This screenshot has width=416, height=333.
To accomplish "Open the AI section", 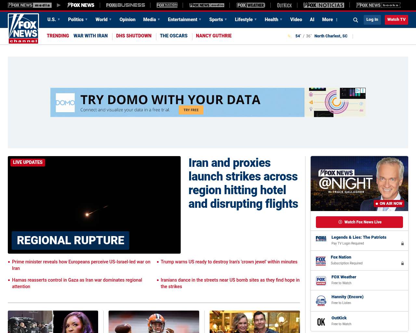I will click(312, 20).
